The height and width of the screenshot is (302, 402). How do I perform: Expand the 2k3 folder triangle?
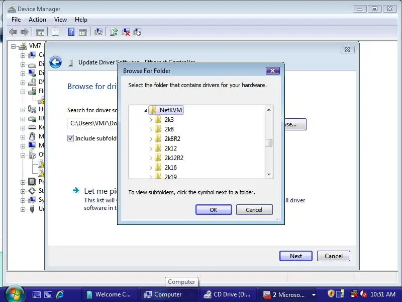151,120
